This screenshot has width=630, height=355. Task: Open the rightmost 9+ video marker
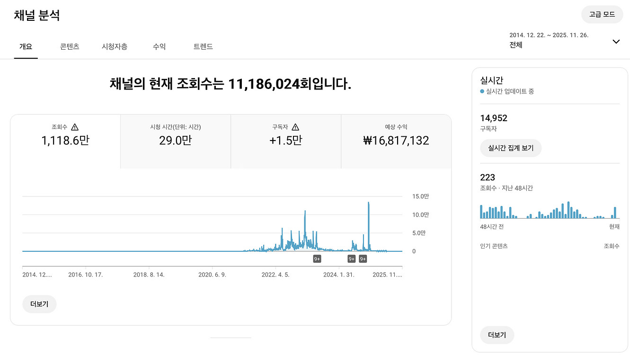click(x=363, y=259)
